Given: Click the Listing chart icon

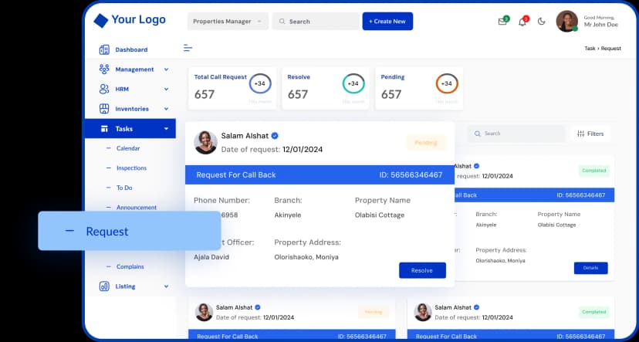Looking at the screenshot, I should click(x=104, y=286).
